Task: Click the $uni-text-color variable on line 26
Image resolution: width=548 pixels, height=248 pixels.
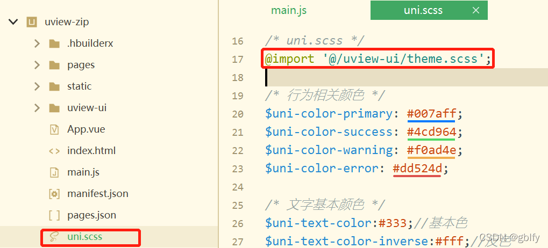Action: pyautogui.click(x=318, y=223)
